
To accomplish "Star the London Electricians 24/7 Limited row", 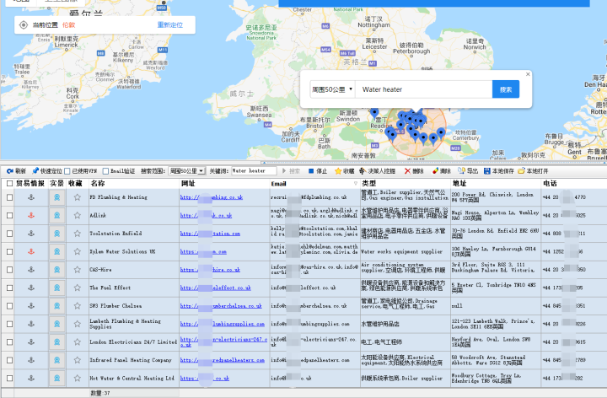I will tap(77, 342).
